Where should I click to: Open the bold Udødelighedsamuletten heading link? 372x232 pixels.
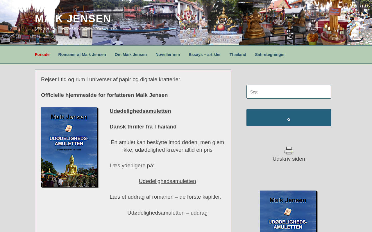[x=140, y=111]
